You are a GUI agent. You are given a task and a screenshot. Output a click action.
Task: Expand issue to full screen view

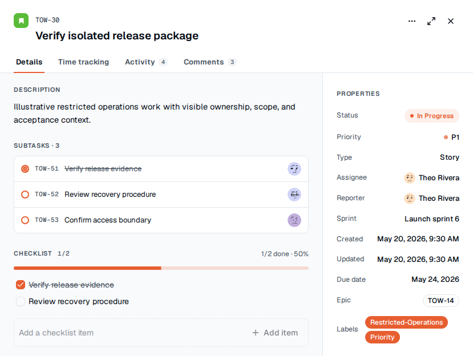pos(431,21)
